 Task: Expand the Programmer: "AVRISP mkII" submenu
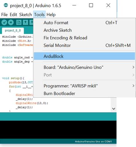point(85,86)
